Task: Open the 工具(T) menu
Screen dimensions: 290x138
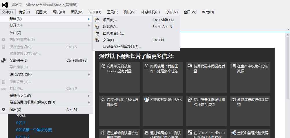Action: pyautogui.click(x=113, y=12)
